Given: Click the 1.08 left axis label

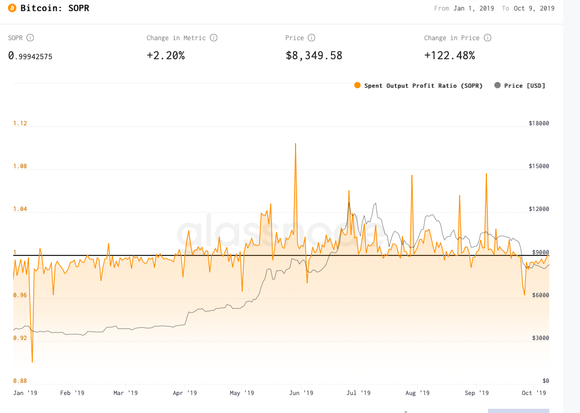Looking at the screenshot, I should (x=20, y=166).
